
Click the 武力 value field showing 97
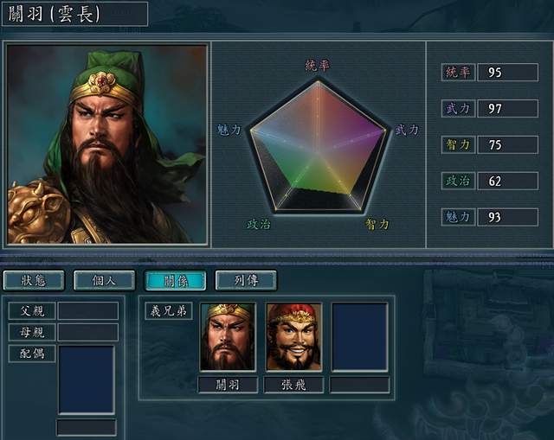coord(508,108)
